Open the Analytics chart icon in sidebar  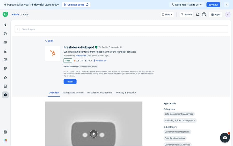[x=5, y=86]
